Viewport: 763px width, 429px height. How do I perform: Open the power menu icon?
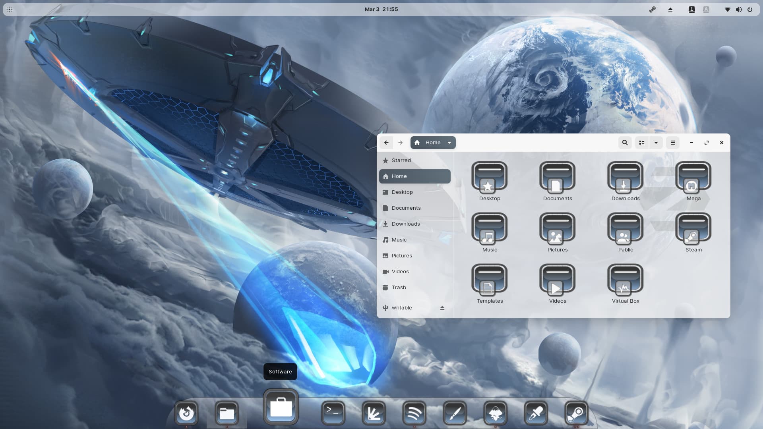pos(750,9)
